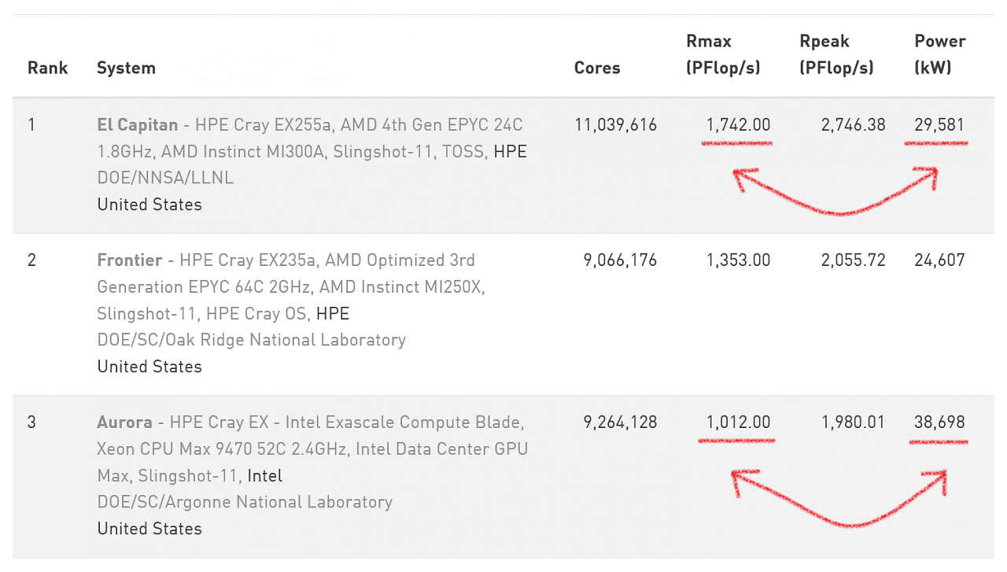
Task: Open the El Capitan system name
Action: tap(137, 124)
